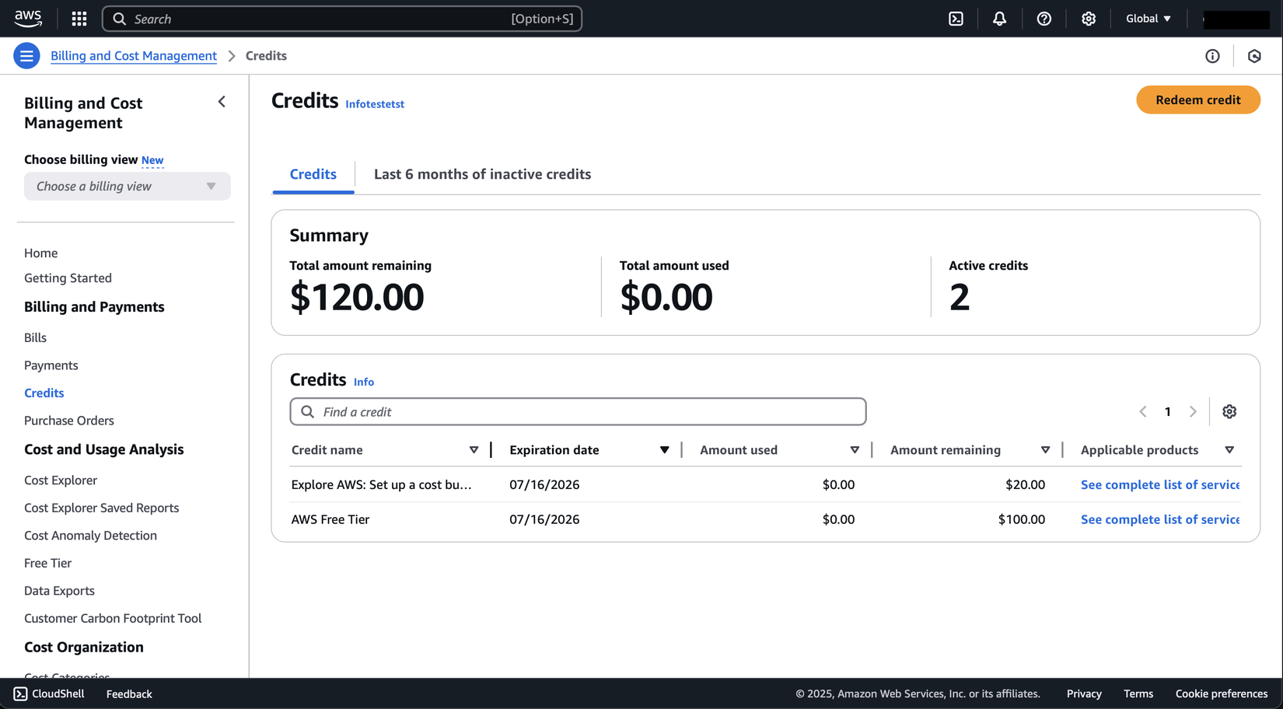Image resolution: width=1283 pixels, height=709 pixels.
Task: Open the notifications bell
Action: tap(999, 19)
